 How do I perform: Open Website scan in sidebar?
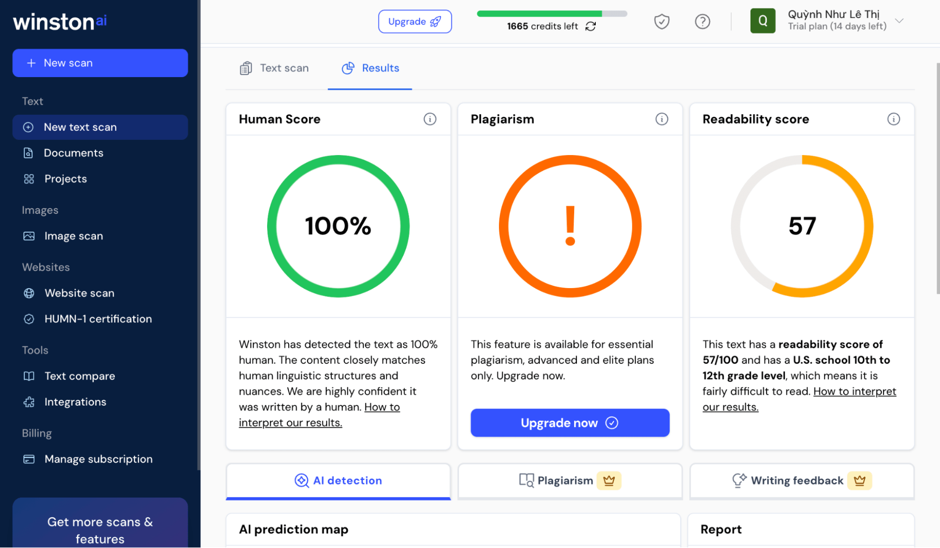(100, 293)
